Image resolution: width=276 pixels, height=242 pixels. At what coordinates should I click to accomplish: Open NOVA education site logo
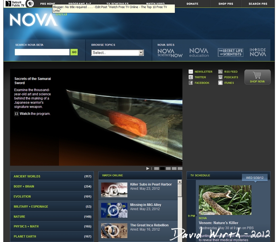pyautogui.click(x=199, y=53)
